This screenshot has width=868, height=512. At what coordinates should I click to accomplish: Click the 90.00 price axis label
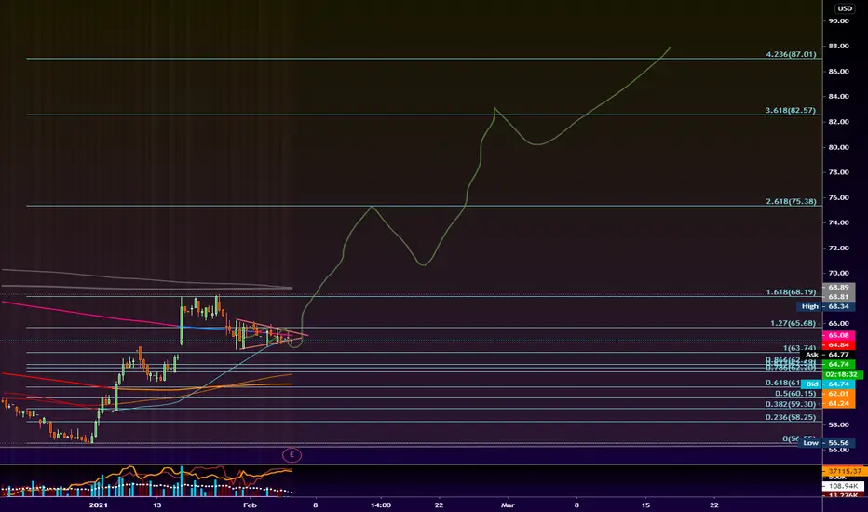(838, 21)
